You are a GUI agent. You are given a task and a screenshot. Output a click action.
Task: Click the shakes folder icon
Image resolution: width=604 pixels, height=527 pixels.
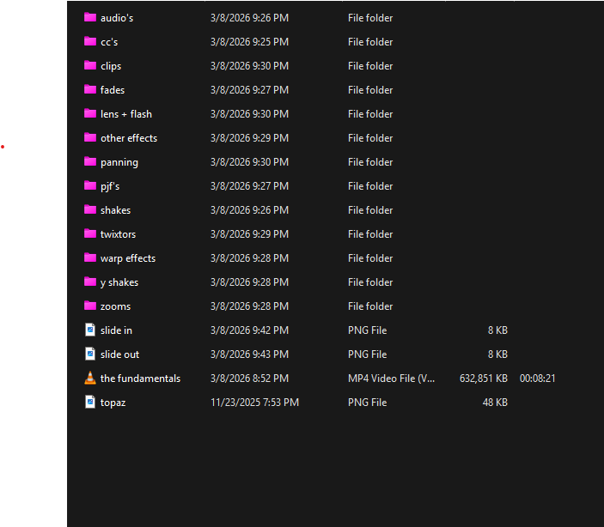(x=90, y=209)
